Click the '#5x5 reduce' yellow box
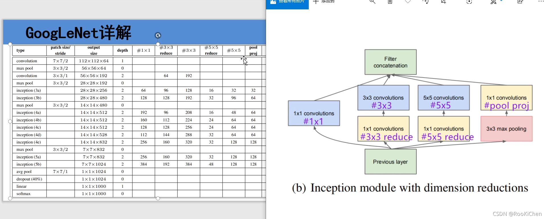Viewport: 546px width, 219px height. click(444, 129)
